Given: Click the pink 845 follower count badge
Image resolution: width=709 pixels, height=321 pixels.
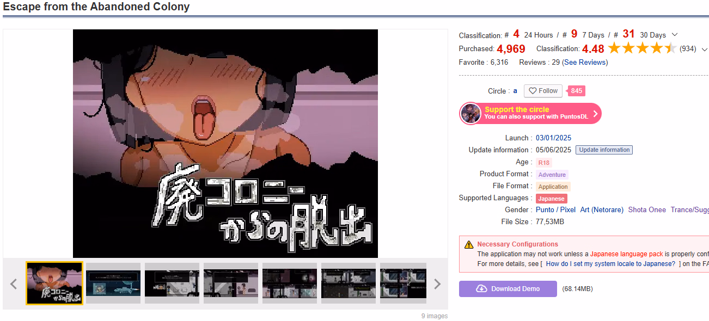Looking at the screenshot, I should (x=576, y=91).
